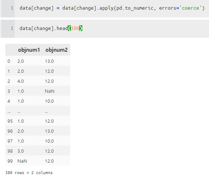Click the 12.0 value in row 98
Image resolution: width=209 pixels, height=183 pixels.
click(49, 151)
